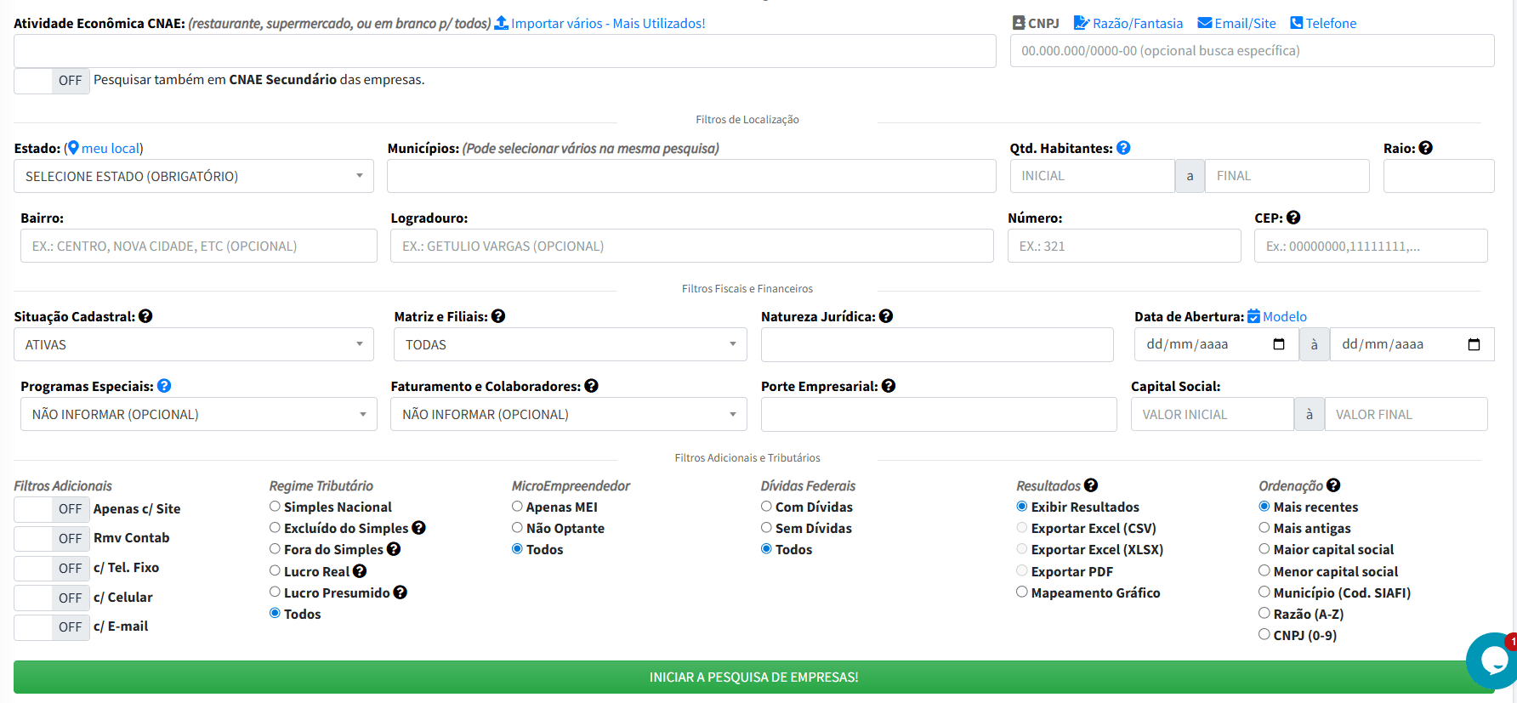Click the CEP help question mark icon
Screen dimensions: 1517x703
pos(1293,218)
